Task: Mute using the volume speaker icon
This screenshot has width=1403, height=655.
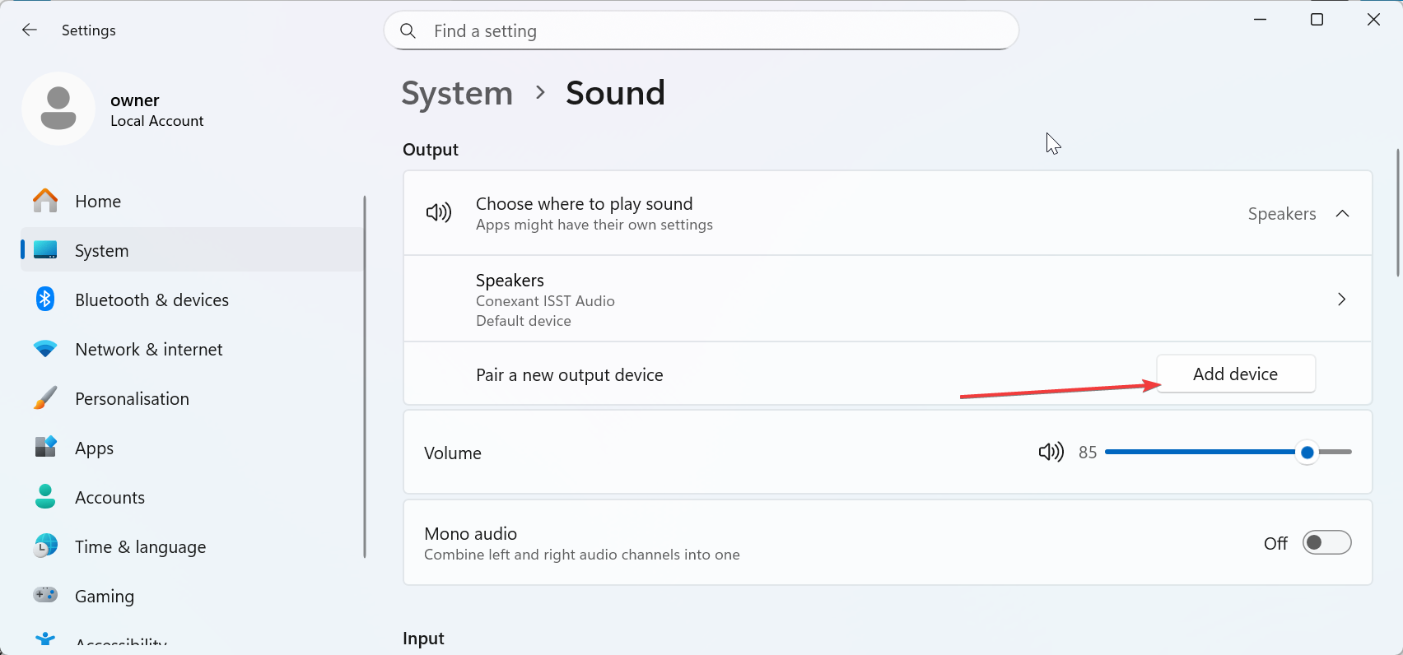Action: (1051, 452)
